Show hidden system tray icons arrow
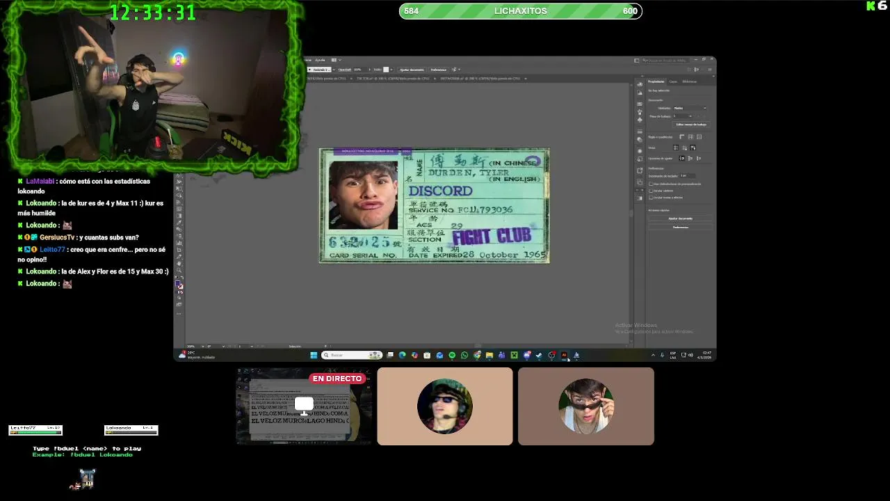The width and height of the screenshot is (890, 501). [x=652, y=355]
